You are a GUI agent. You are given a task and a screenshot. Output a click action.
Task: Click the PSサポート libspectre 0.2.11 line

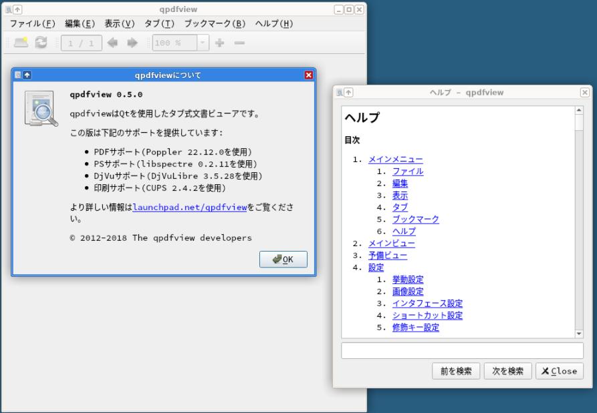coord(176,164)
